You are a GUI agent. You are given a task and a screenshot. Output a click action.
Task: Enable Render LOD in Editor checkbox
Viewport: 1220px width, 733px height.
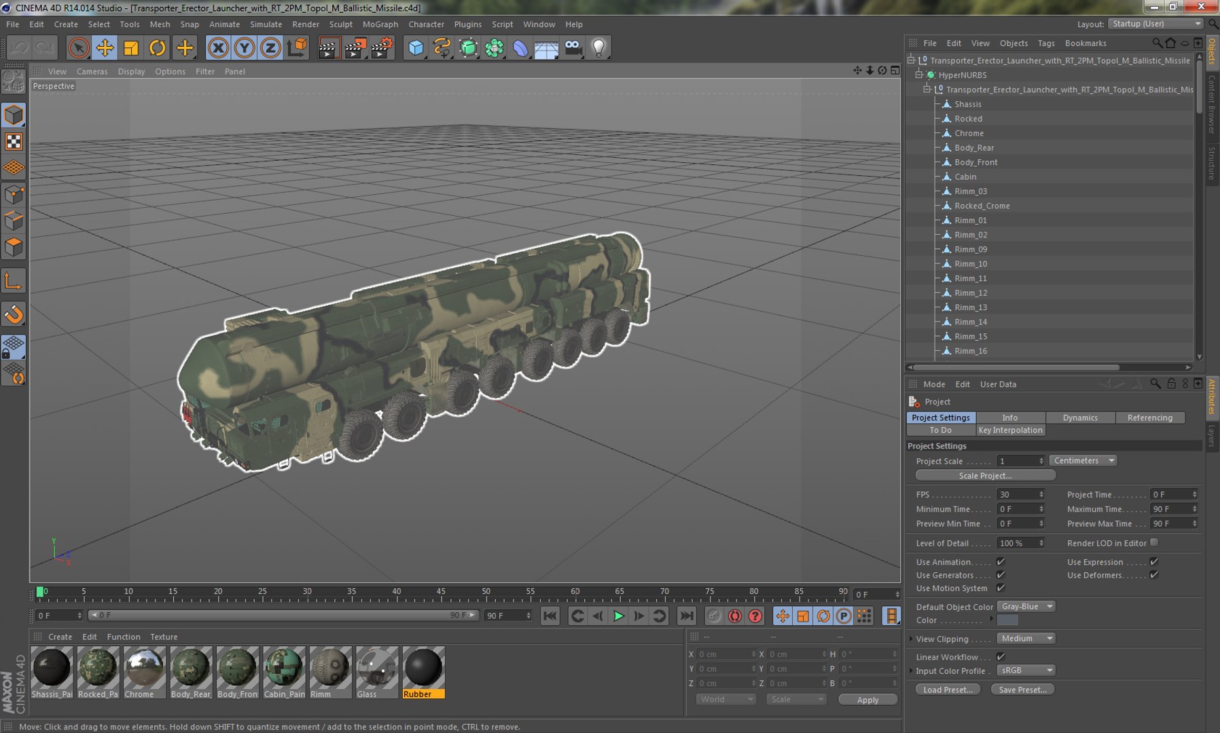click(x=1154, y=542)
